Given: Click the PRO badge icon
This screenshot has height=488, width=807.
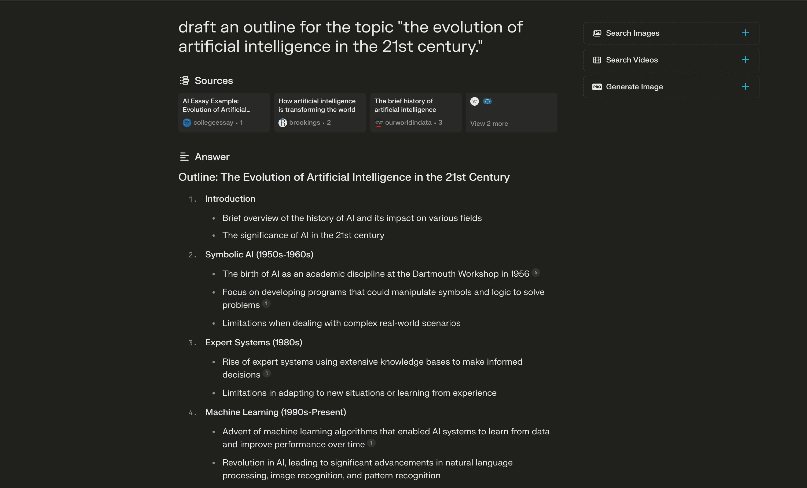Looking at the screenshot, I should (597, 87).
